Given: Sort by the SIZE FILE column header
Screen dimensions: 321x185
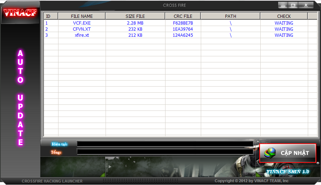Looking at the screenshot, I should point(135,16).
